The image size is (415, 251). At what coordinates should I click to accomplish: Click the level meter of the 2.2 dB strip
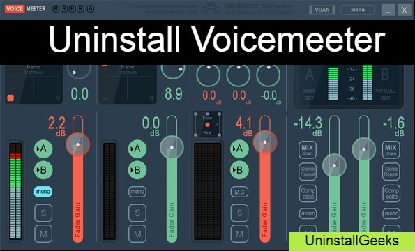click(x=15, y=191)
